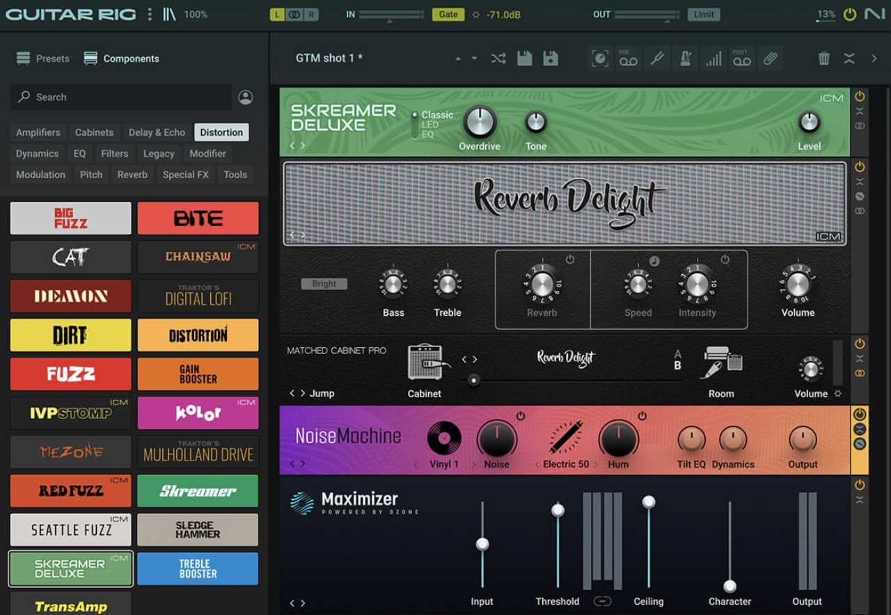
Task: Collapse the Reverb Delight amp module
Action: (x=860, y=182)
